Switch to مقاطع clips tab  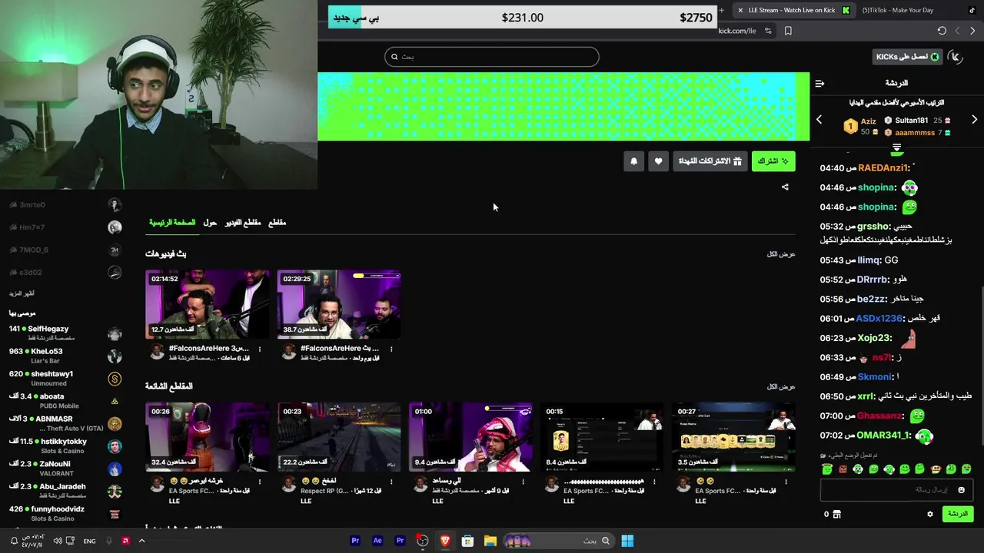pos(277,223)
